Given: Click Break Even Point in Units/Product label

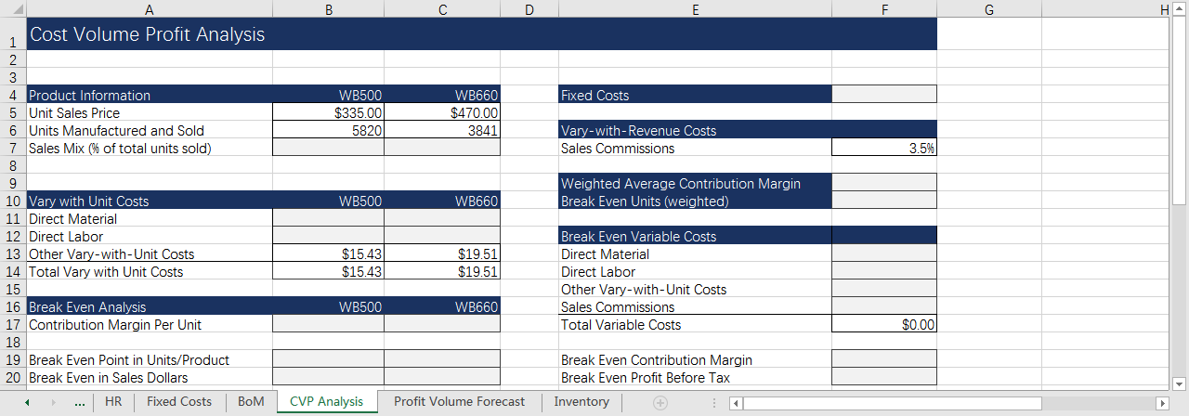Looking at the screenshot, I should tap(129, 359).
